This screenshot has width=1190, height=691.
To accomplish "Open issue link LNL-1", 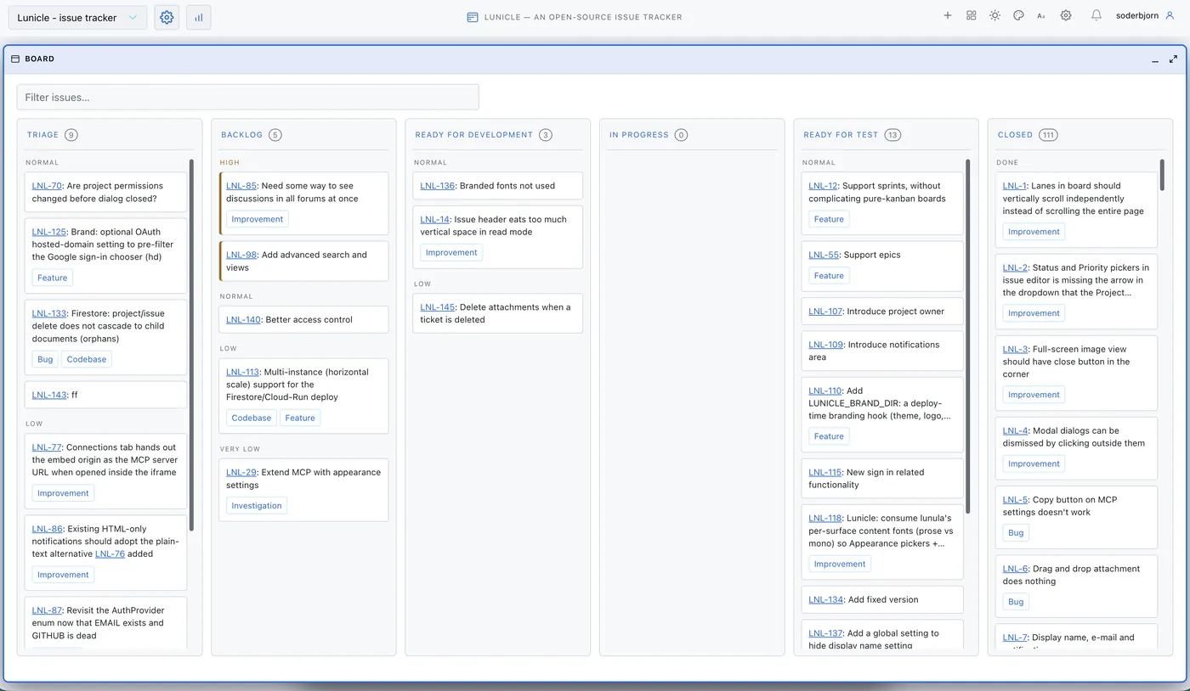I will coord(1014,186).
